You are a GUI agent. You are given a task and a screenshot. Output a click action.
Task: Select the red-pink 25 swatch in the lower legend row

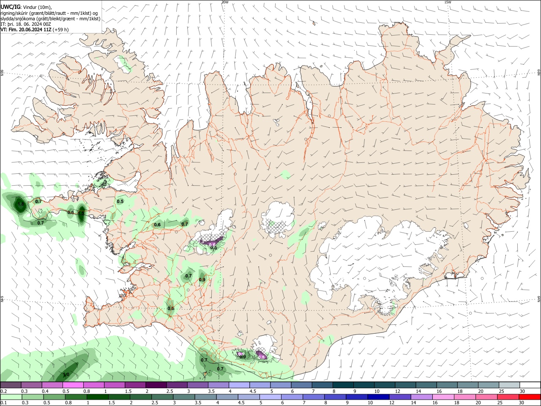(508, 397)
